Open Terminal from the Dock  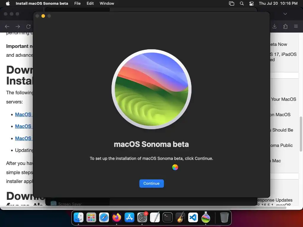167,217
